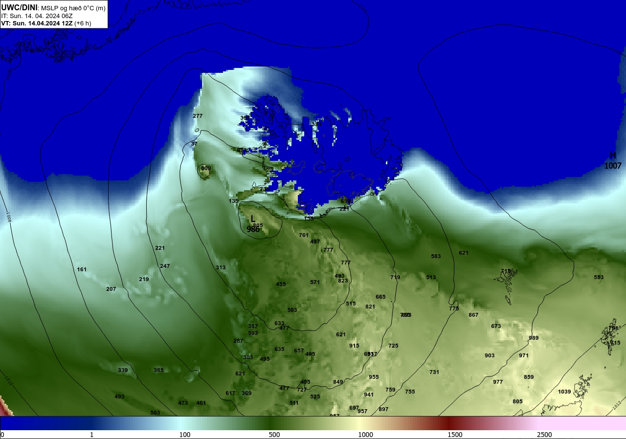Image resolution: width=626 pixels, height=439 pixels.
Task: Click the map value 247
Action: tap(165, 266)
